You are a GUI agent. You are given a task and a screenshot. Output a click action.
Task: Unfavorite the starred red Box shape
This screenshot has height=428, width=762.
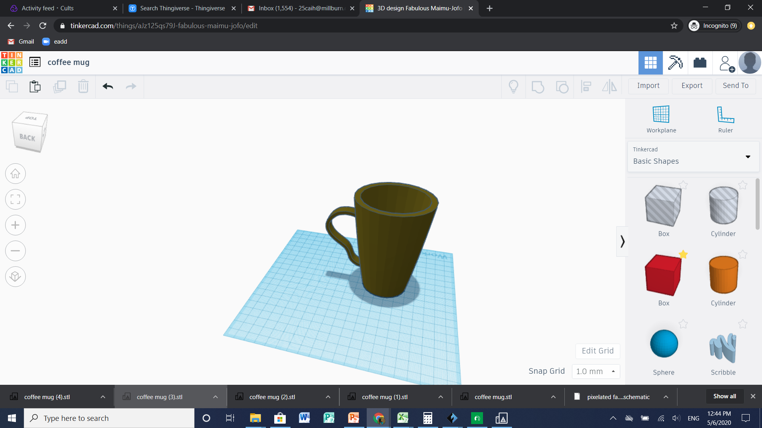683,254
